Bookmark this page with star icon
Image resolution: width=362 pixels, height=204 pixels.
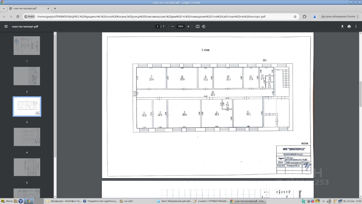tap(295, 16)
